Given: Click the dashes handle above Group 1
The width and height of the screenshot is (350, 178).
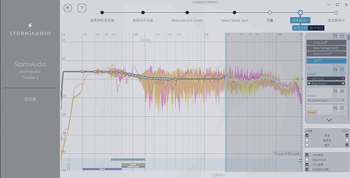Looking at the screenshot, I should tap(309, 69).
